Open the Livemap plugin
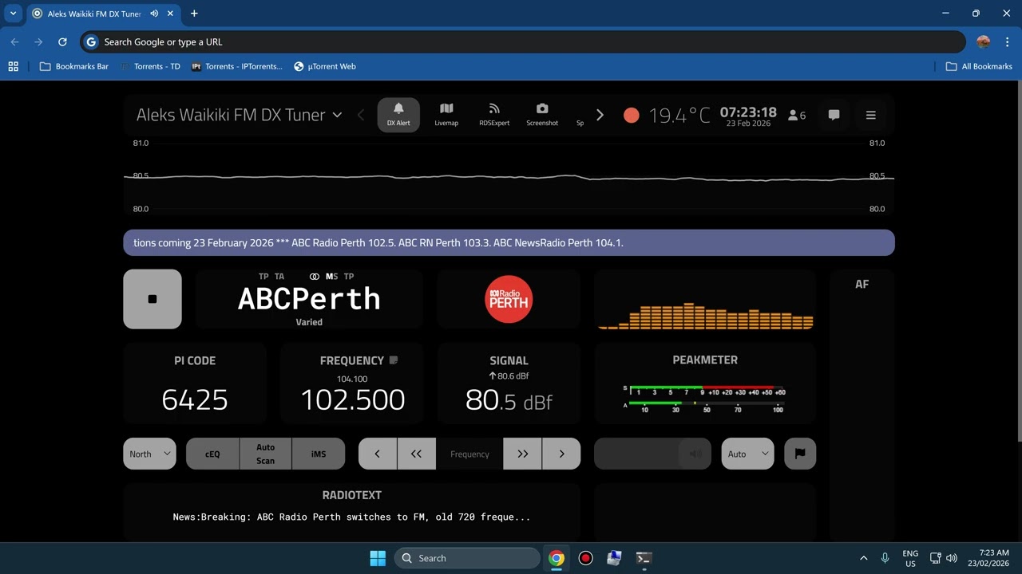Screen dimensions: 1022x574 (446, 115)
